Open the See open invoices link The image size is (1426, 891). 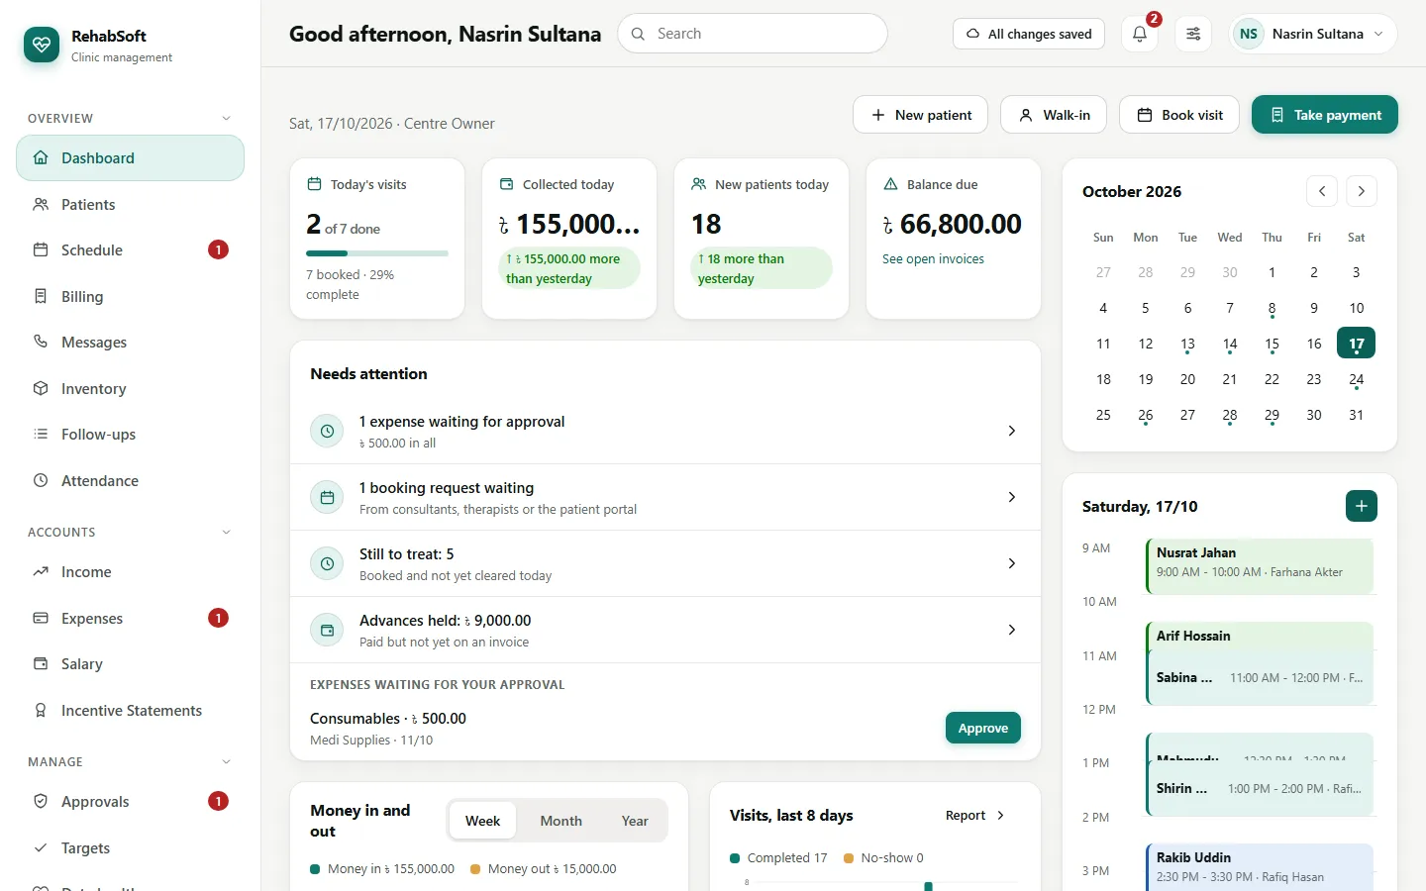coord(933,259)
